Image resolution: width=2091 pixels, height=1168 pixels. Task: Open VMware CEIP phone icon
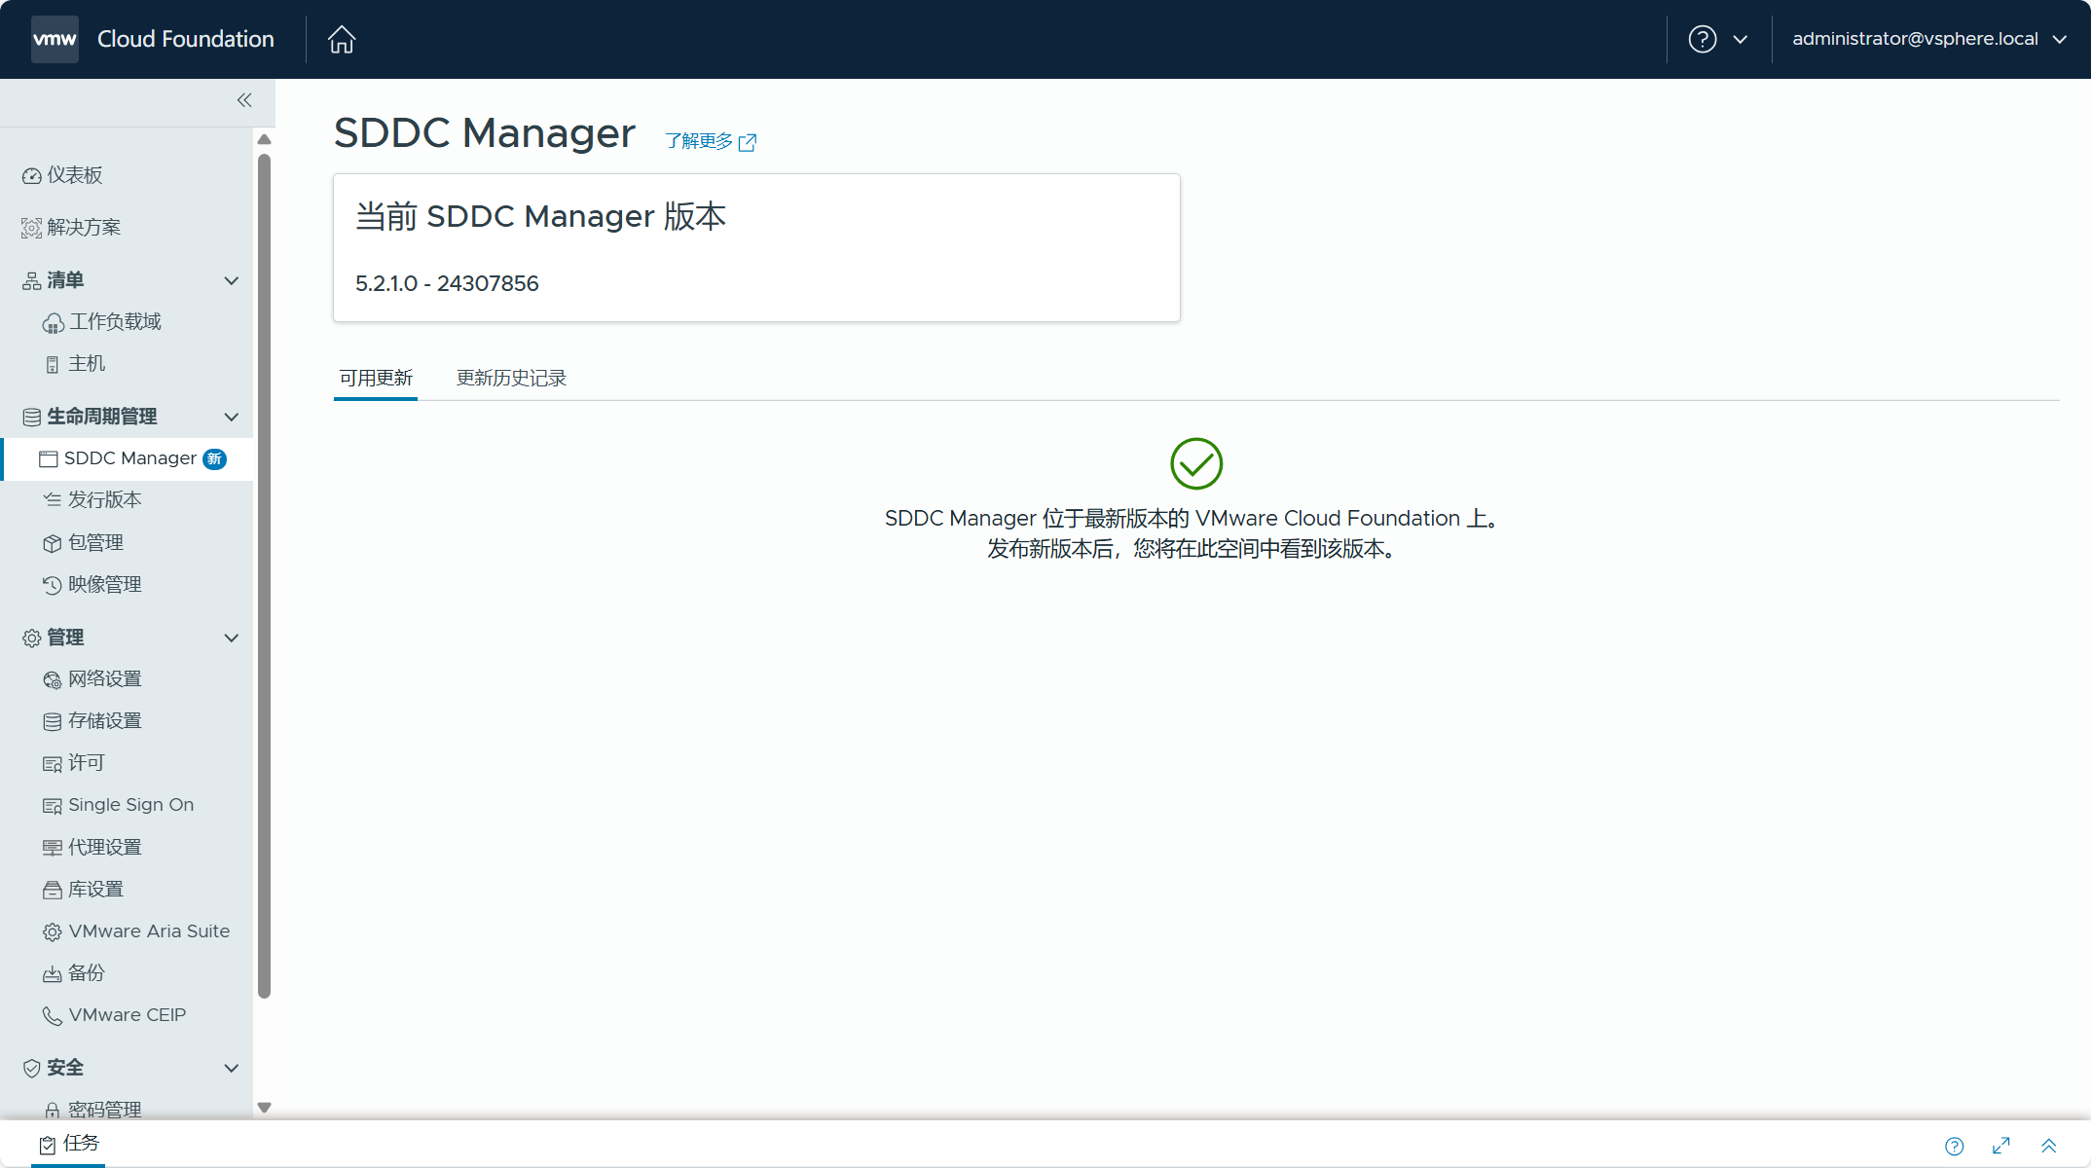53,1016
